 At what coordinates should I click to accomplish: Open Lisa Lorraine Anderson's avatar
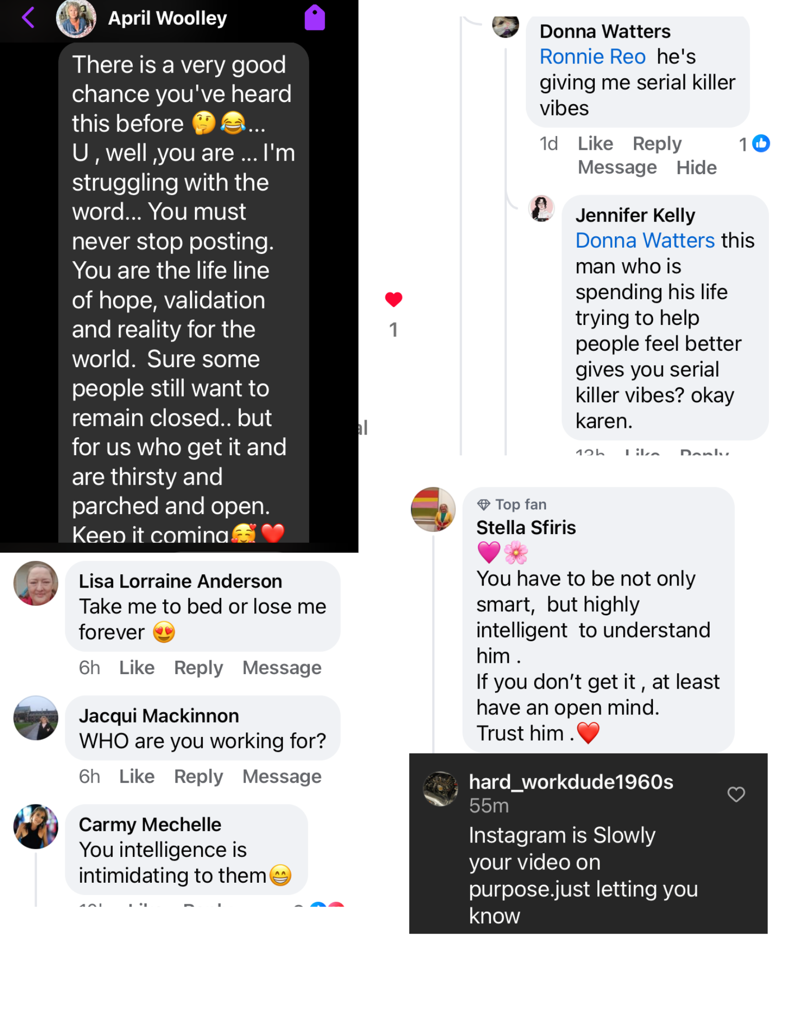coord(36,583)
